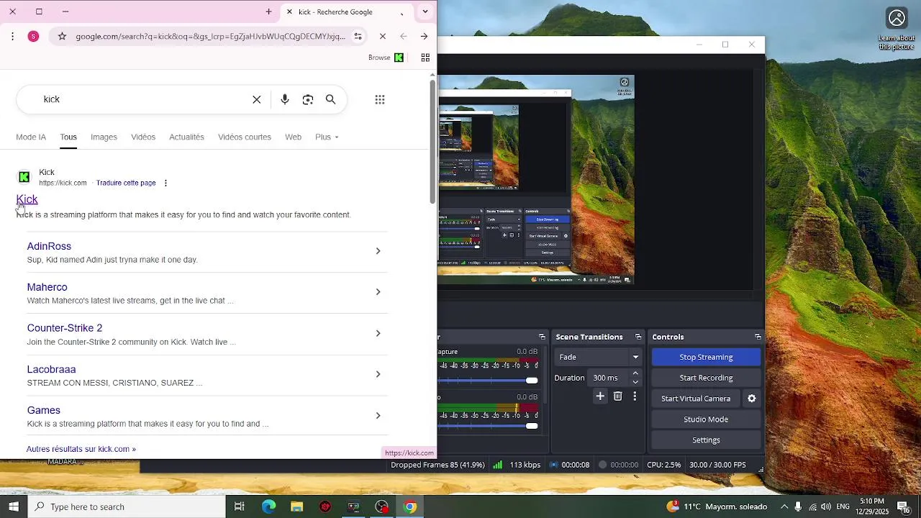Click the Kick favicon in the result
This screenshot has width=921, height=518.
(24, 177)
